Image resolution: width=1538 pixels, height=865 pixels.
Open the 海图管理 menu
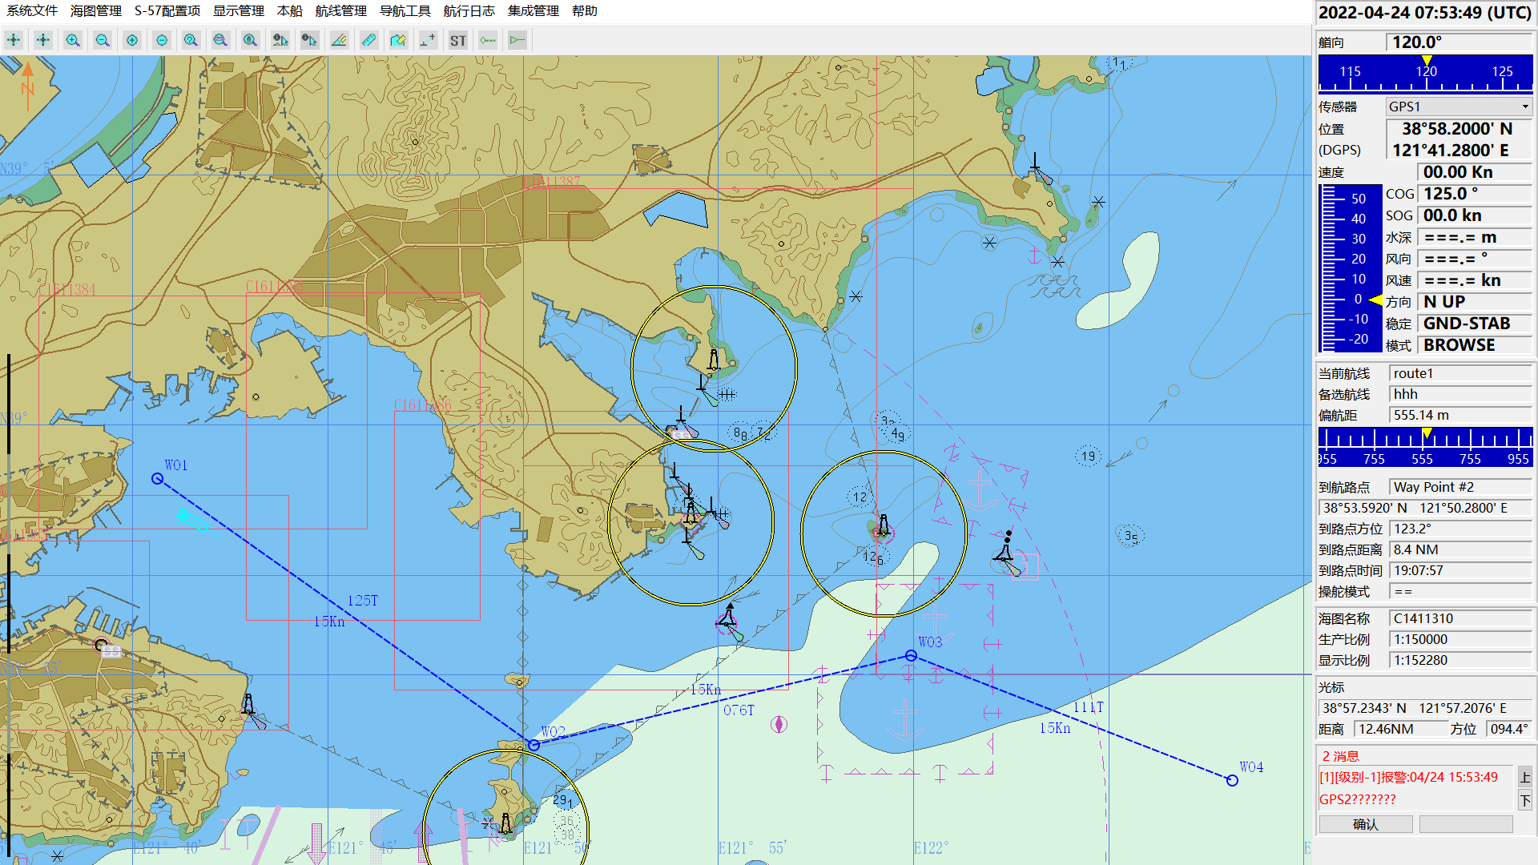click(95, 11)
